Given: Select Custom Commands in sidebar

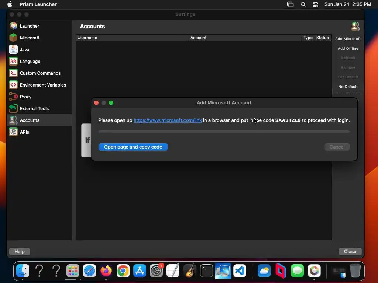Looking at the screenshot, I should pos(40,73).
